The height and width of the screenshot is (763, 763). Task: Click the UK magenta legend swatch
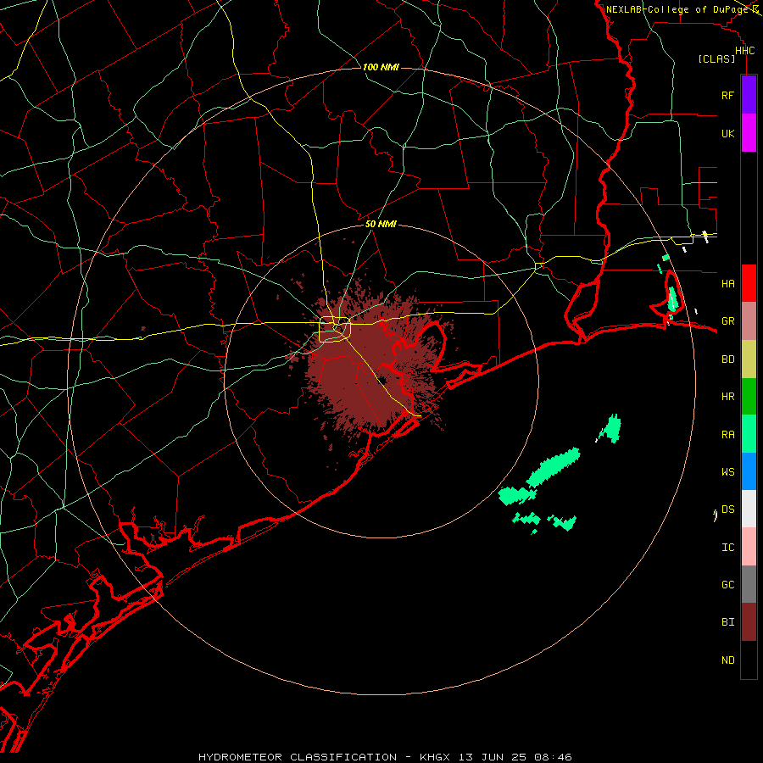tap(749, 133)
